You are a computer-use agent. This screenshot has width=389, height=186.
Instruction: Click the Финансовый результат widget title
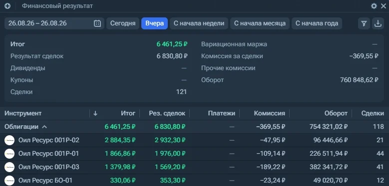[57, 6]
